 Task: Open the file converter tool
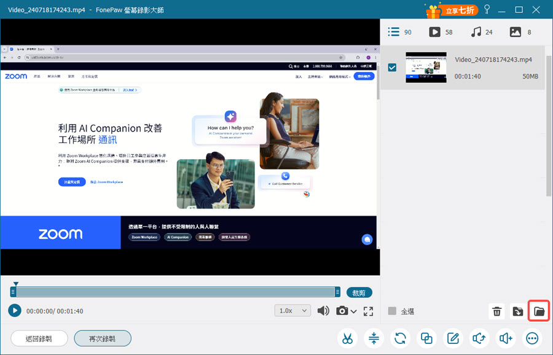(x=400, y=338)
